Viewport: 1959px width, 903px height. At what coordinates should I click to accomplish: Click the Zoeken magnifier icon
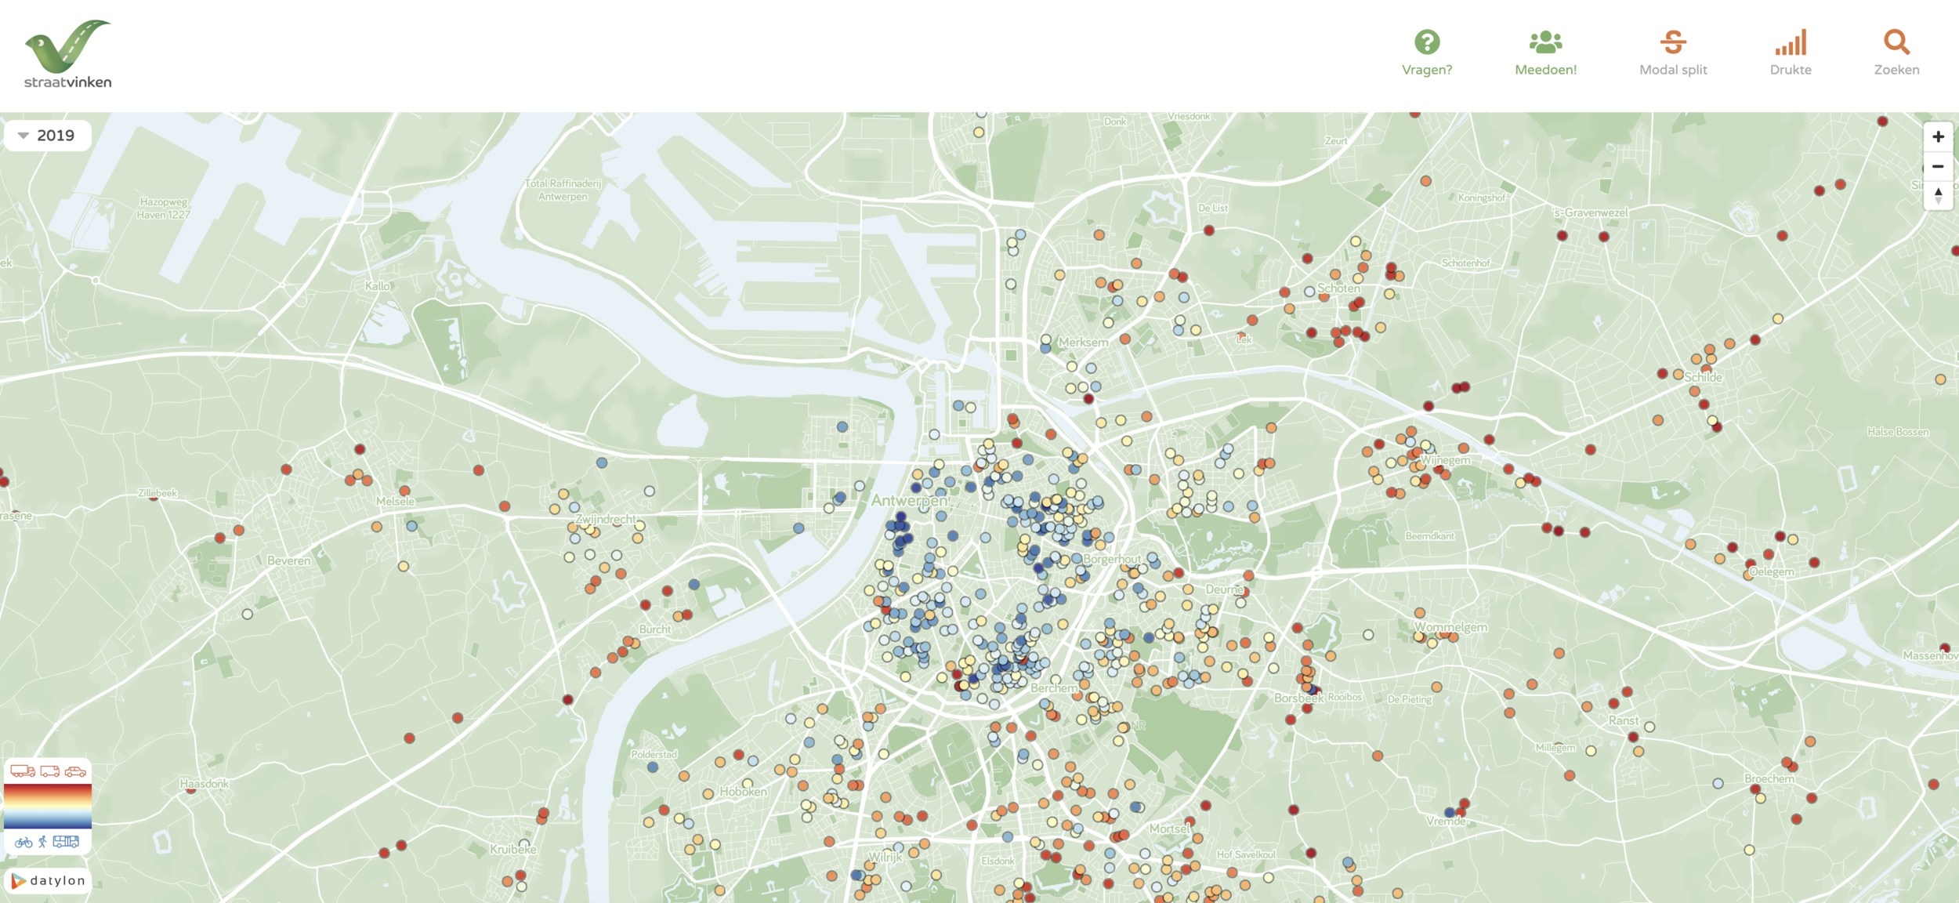(1896, 42)
